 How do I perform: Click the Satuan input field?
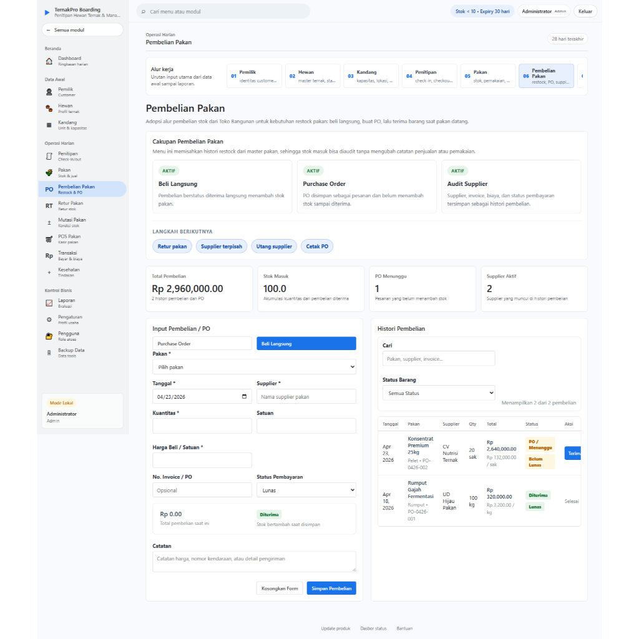point(306,426)
